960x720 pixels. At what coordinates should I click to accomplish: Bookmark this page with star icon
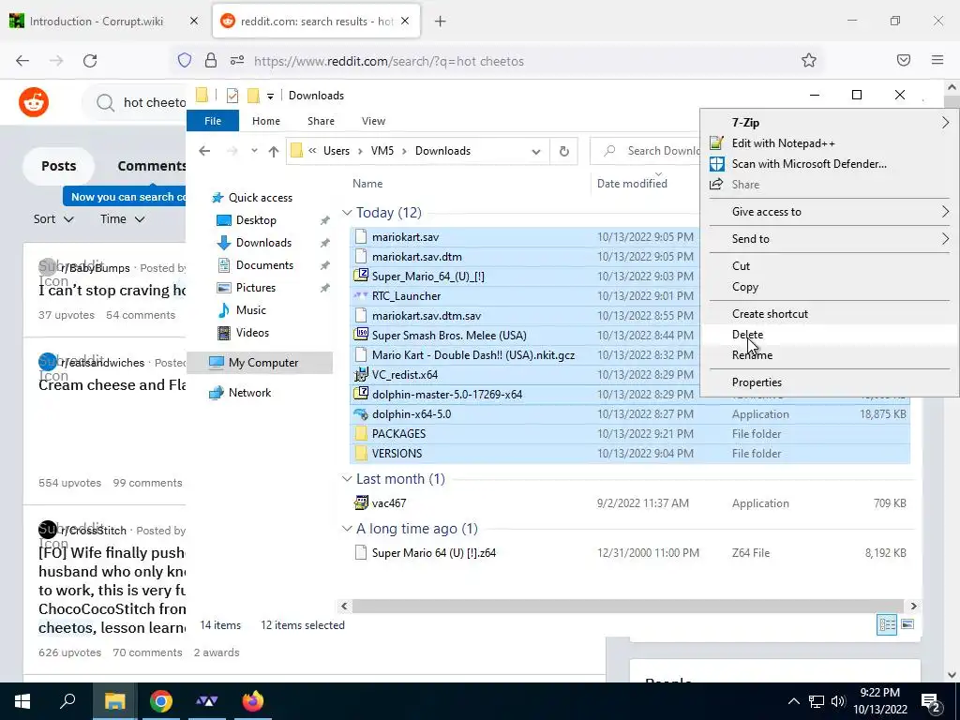pos(809,60)
